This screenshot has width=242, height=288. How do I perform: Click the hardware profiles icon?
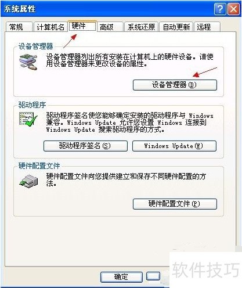coord(28,181)
